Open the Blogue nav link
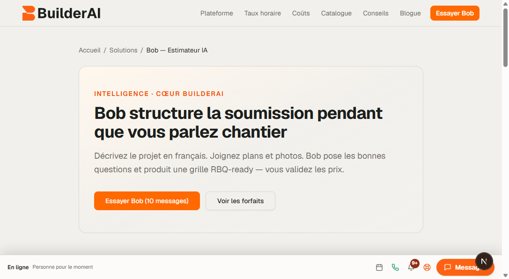Image resolution: width=509 pixels, height=279 pixels. (410, 13)
